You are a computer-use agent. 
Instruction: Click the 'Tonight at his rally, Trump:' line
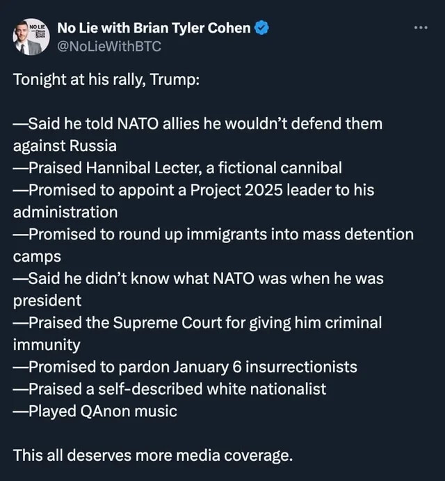click(106, 80)
